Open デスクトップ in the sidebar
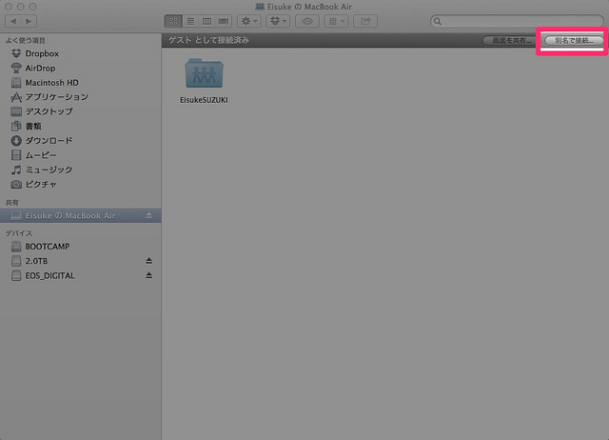The width and height of the screenshot is (609, 440). (x=81, y=112)
